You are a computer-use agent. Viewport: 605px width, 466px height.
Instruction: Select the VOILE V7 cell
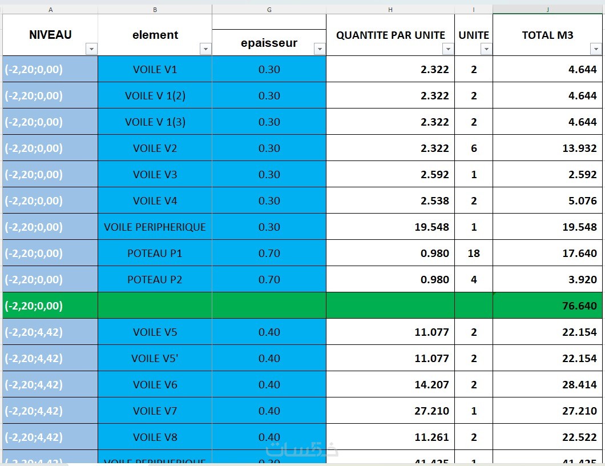[x=155, y=411]
